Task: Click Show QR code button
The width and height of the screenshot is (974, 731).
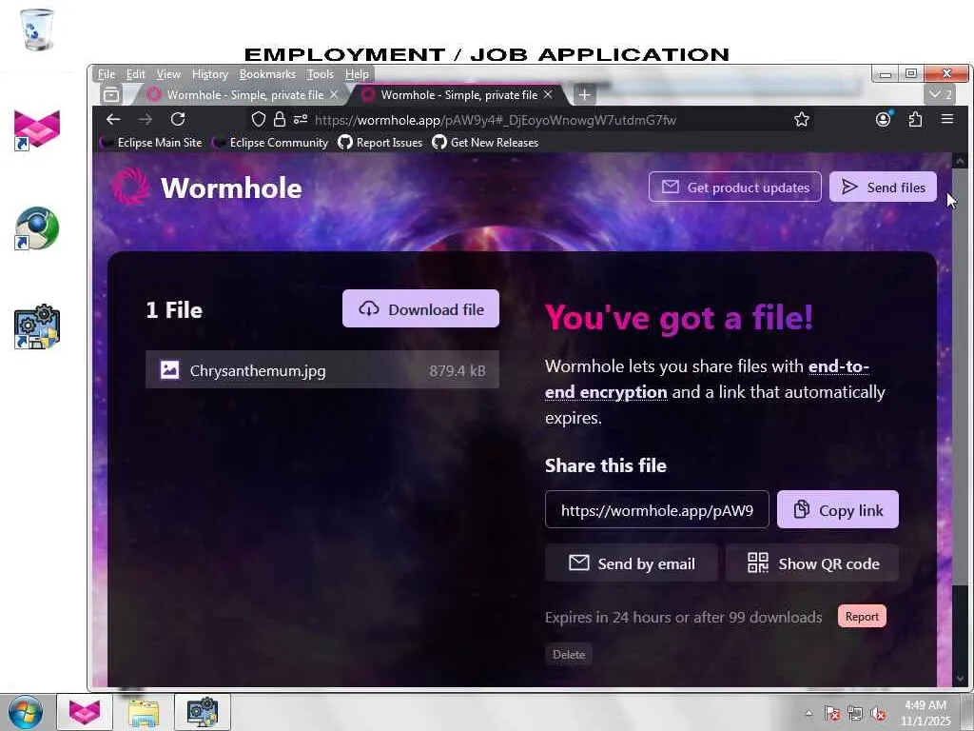Action: (x=812, y=563)
